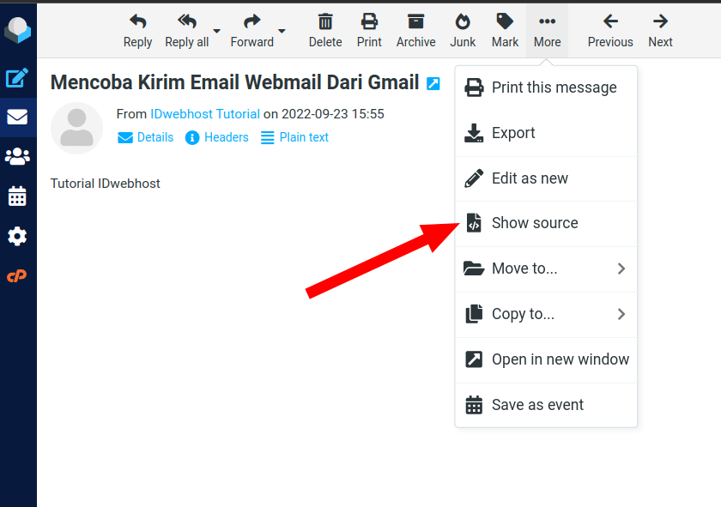
Task: Click the sender avatar picture
Action: click(76, 128)
